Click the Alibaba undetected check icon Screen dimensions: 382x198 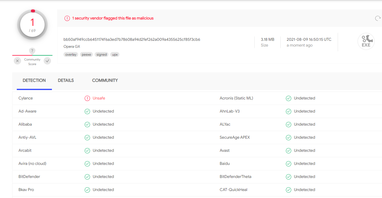(87, 124)
